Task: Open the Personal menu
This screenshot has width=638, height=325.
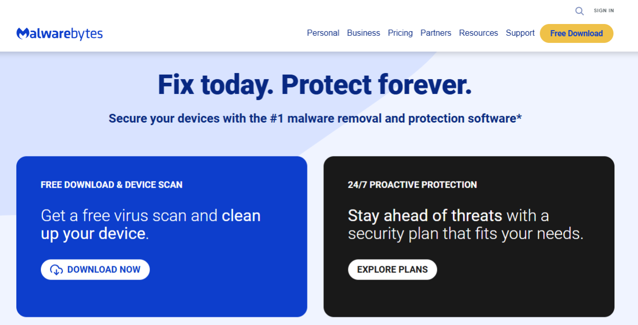Action: 323,33
